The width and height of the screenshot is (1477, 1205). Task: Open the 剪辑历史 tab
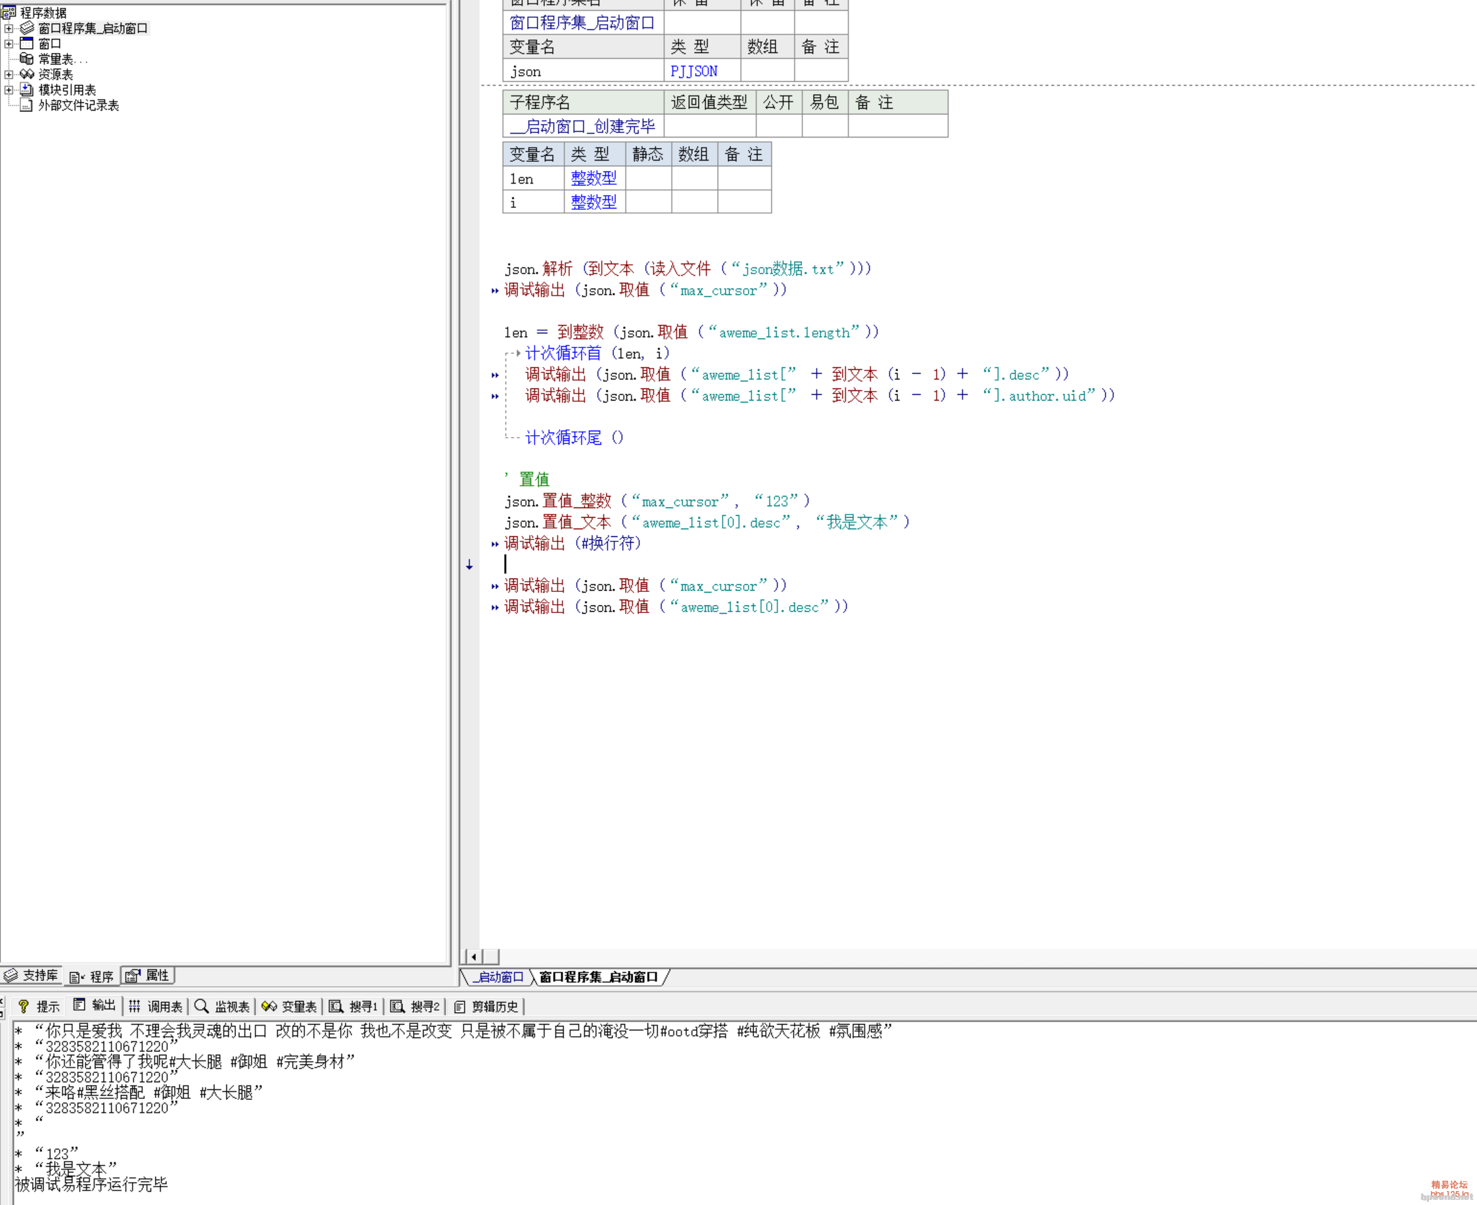[486, 1007]
